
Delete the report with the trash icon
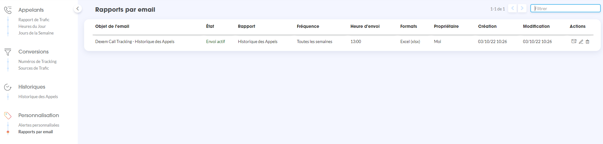587,42
